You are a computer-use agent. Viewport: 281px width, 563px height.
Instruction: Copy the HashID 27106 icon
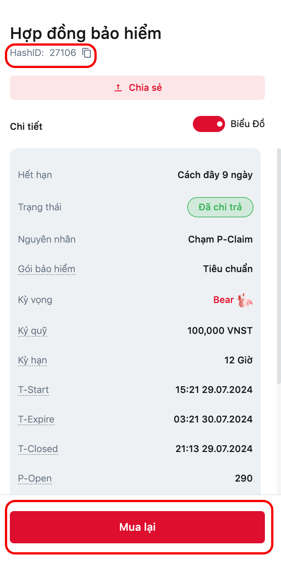pos(87,53)
